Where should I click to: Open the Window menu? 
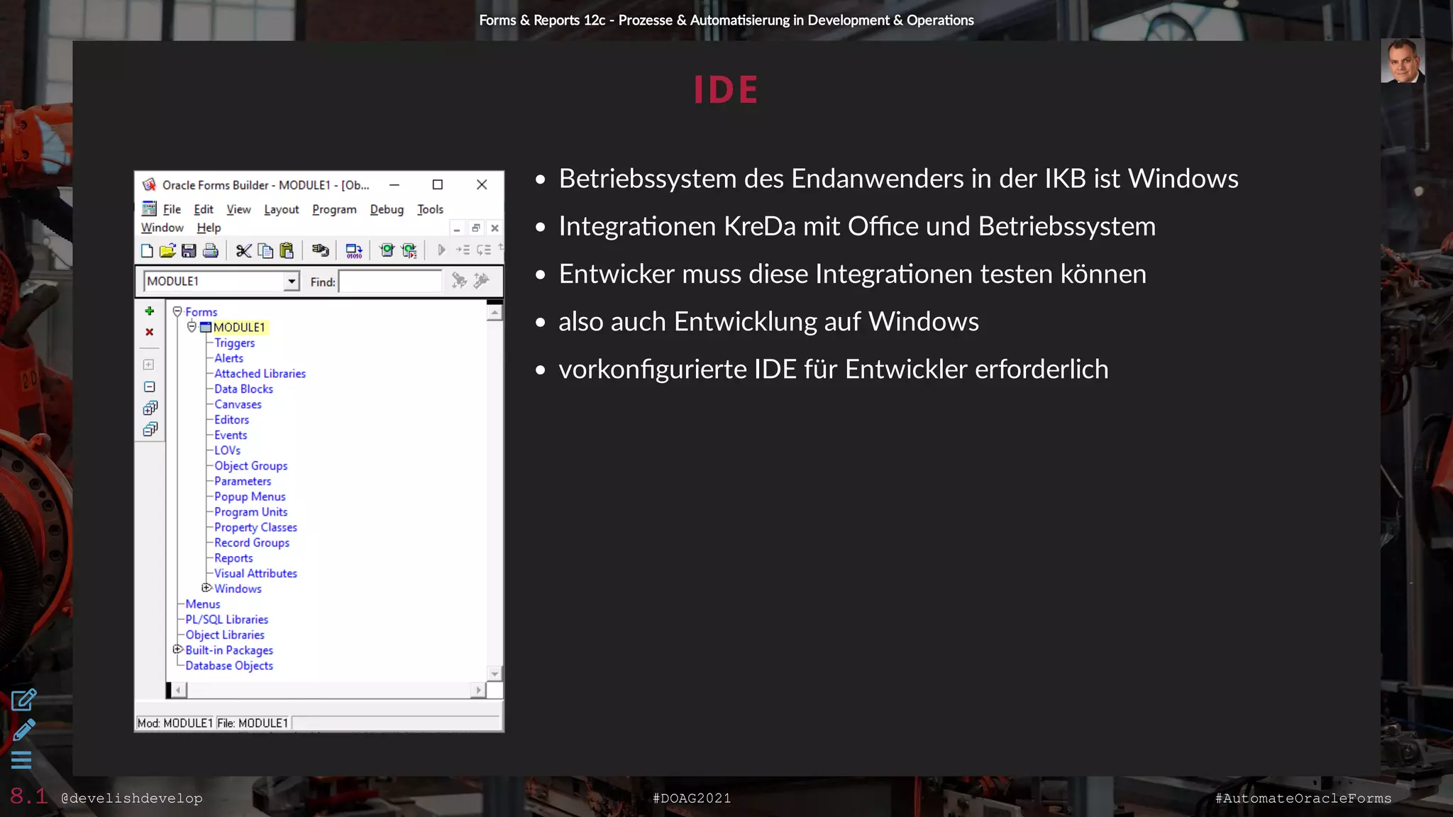pos(162,228)
